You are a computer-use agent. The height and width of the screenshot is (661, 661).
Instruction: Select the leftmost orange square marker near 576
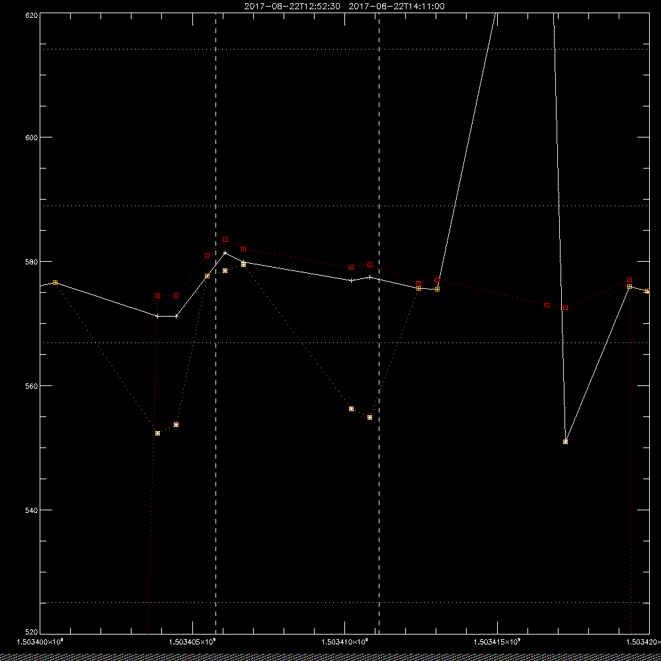click(x=55, y=282)
